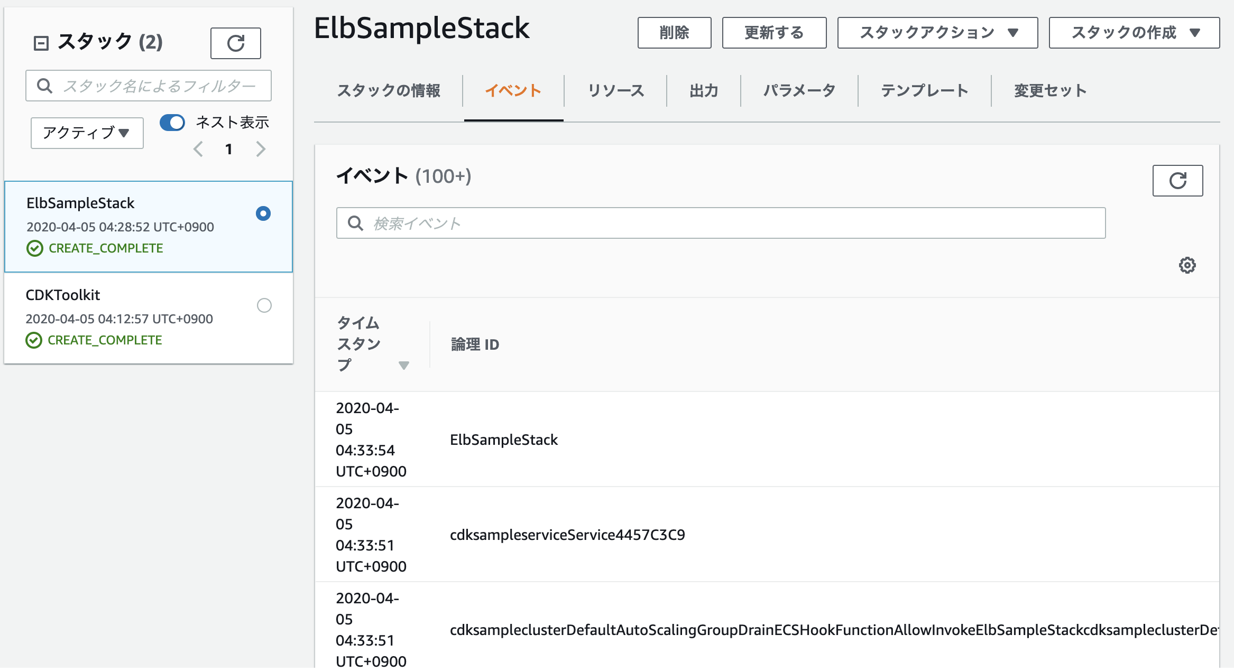Go to next page of stacks
The image size is (1234, 672).
260,149
